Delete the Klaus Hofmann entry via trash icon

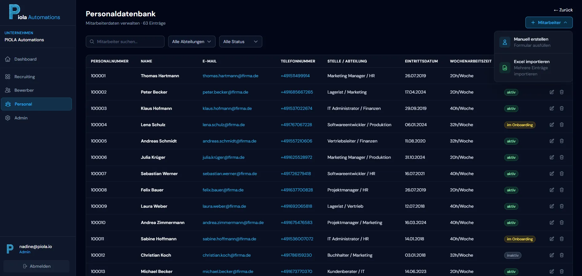coord(561,108)
